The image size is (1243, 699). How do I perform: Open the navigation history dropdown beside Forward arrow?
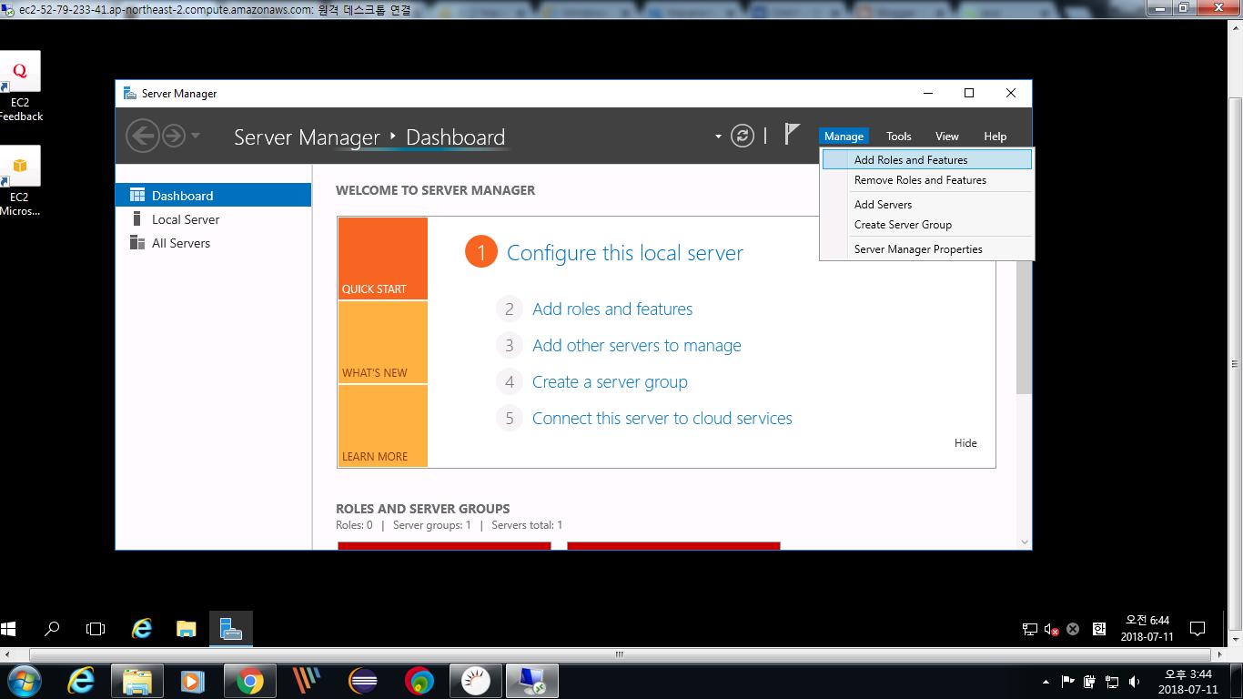click(196, 137)
